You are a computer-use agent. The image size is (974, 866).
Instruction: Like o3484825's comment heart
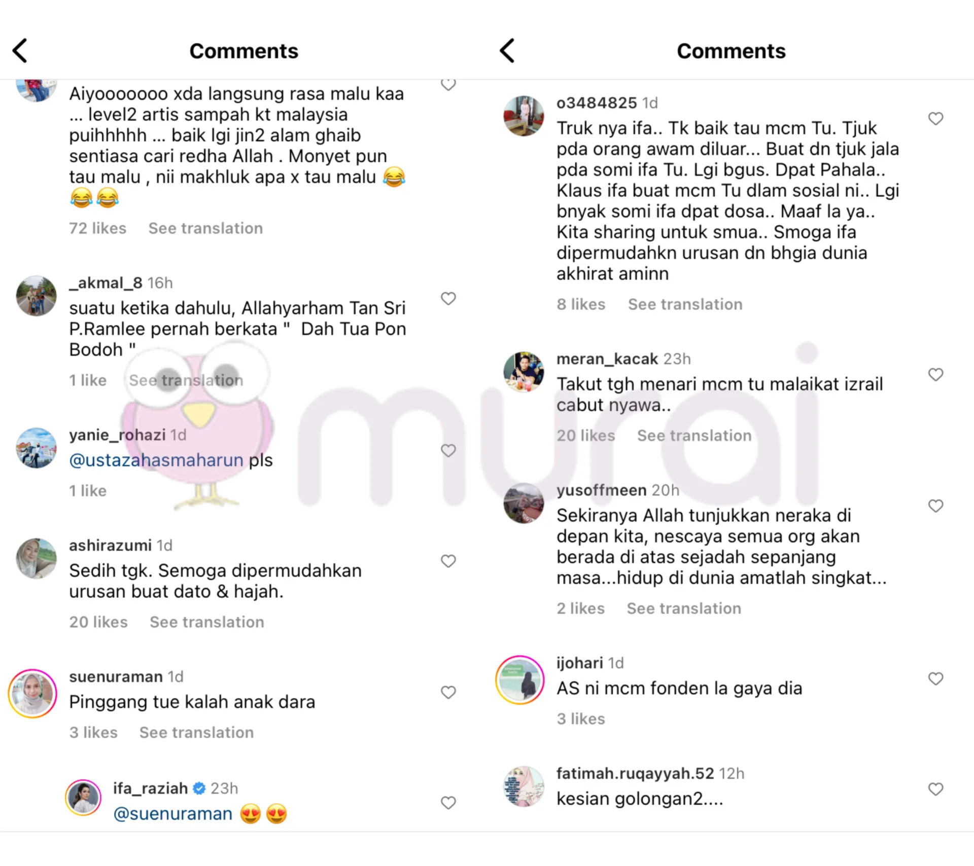(x=935, y=119)
